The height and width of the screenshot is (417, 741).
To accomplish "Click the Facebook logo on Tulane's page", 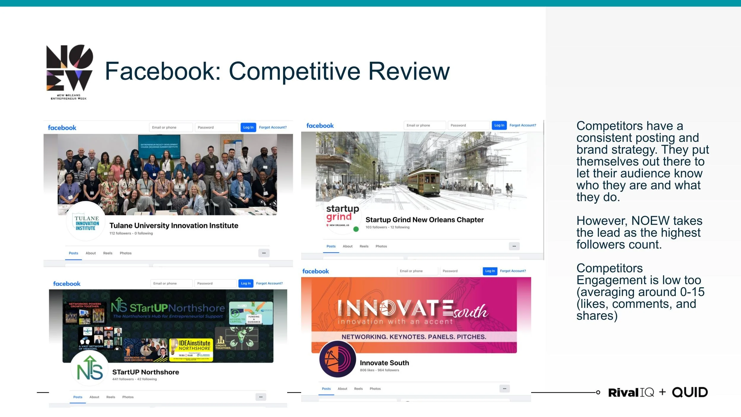I will (62, 127).
